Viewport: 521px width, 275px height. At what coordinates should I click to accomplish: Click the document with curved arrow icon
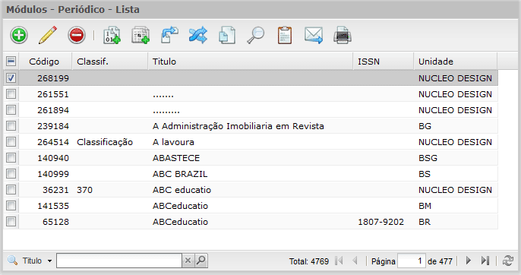(x=169, y=35)
